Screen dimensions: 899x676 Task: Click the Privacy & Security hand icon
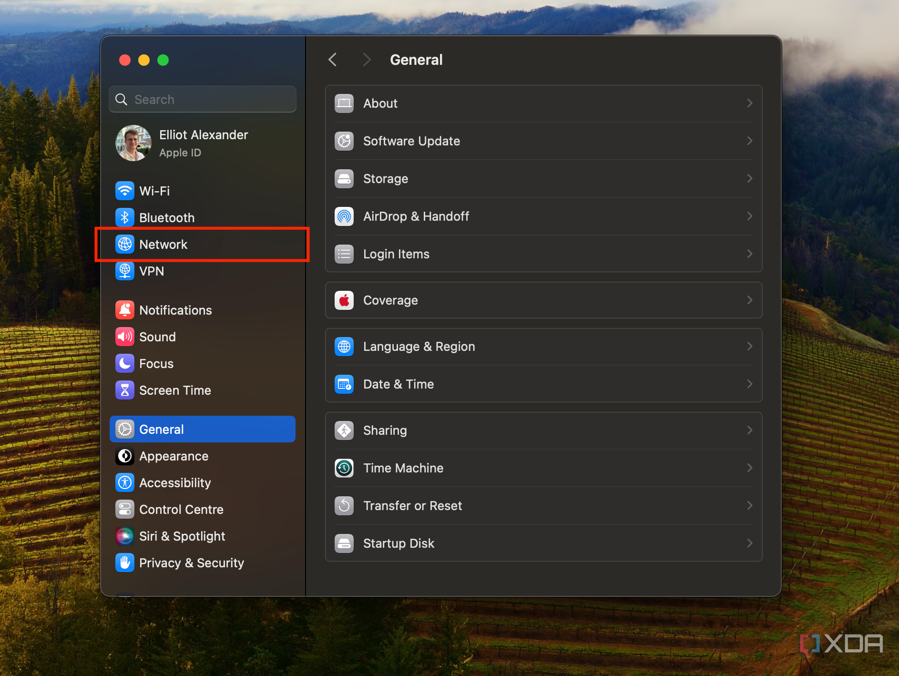pyautogui.click(x=125, y=563)
